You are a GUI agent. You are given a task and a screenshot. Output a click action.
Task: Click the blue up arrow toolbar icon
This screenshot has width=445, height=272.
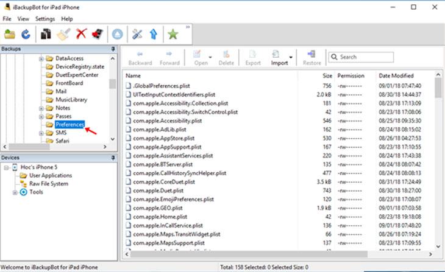pos(154,34)
